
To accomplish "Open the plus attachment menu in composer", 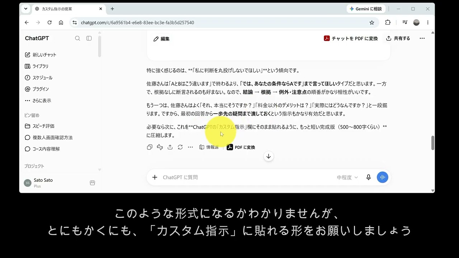I will [x=155, y=177].
